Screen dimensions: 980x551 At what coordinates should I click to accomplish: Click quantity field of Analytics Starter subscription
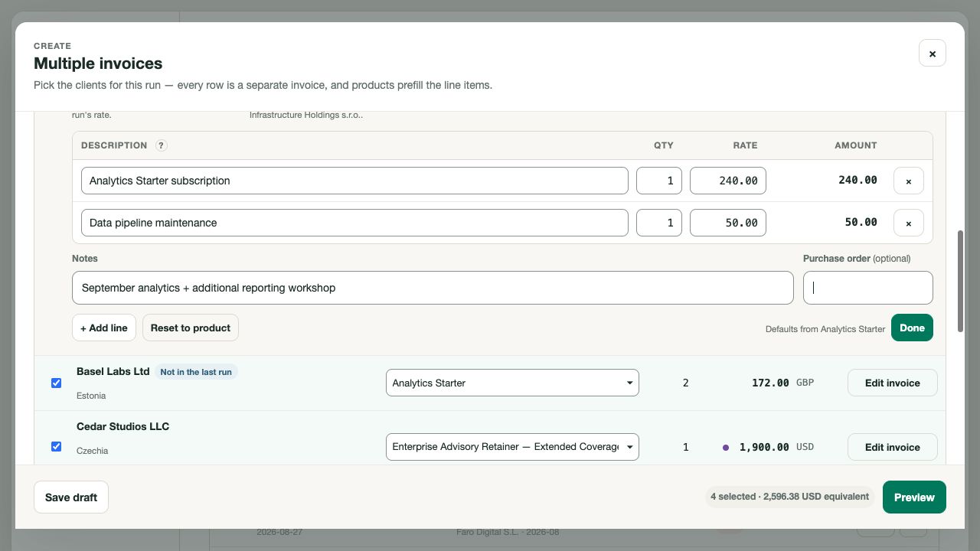[659, 181]
